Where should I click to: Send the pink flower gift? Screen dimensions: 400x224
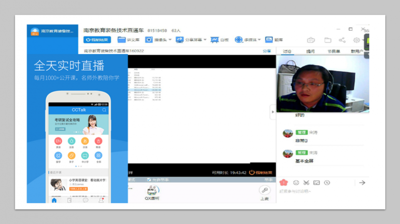tap(284, 183)
